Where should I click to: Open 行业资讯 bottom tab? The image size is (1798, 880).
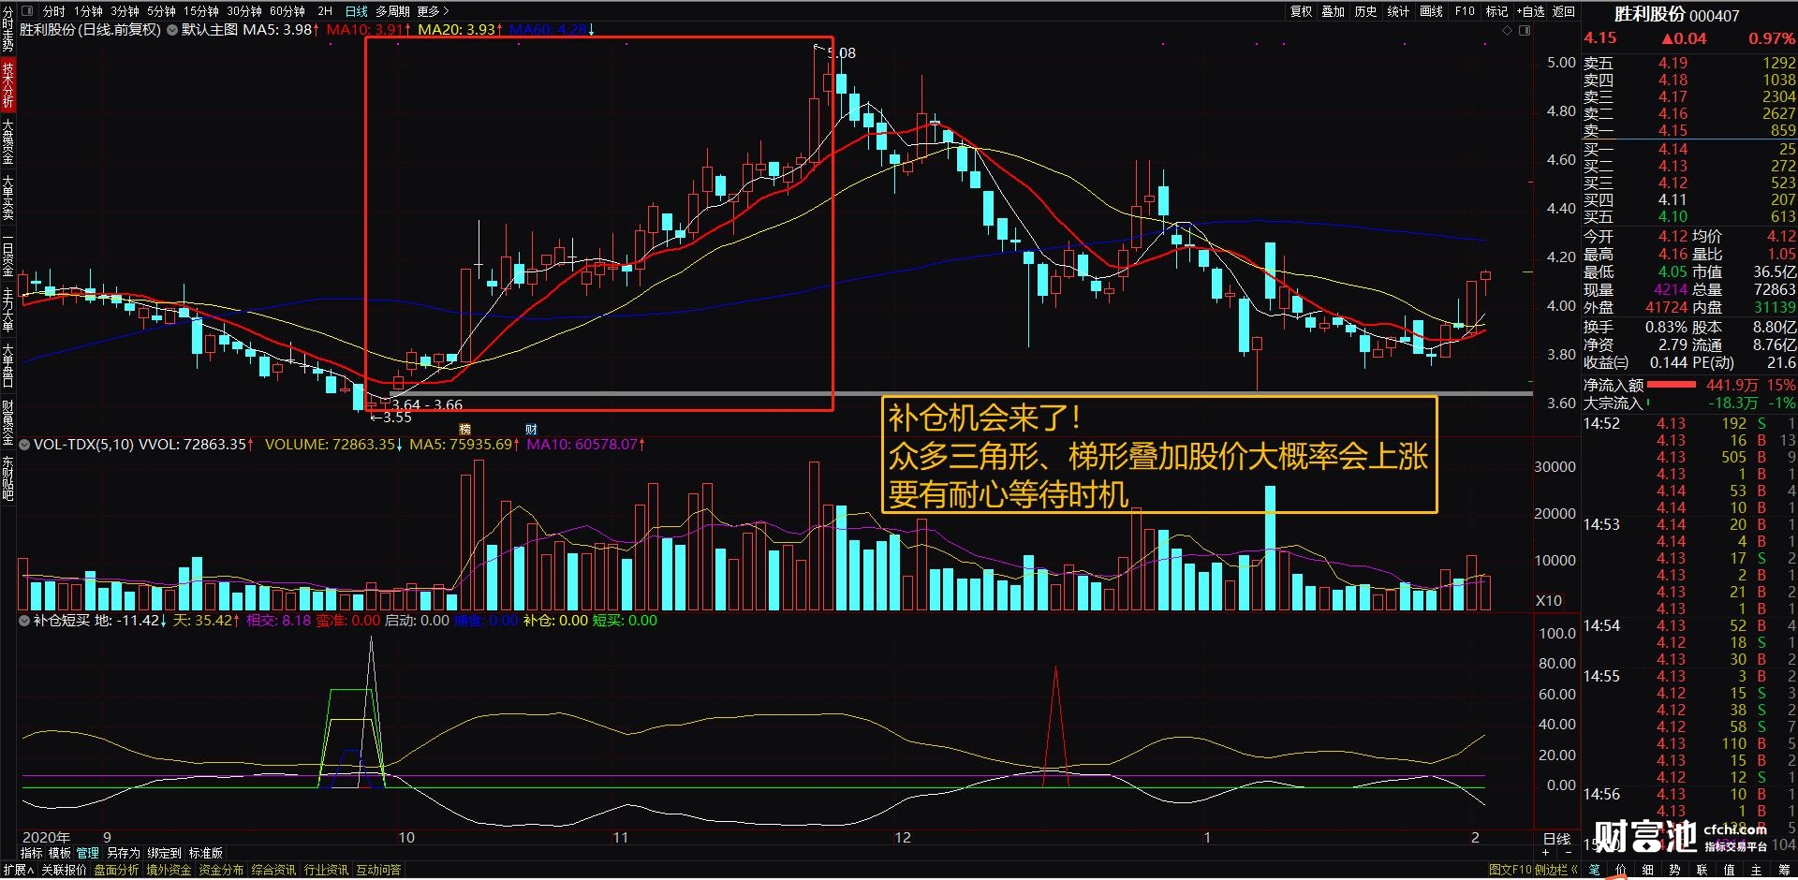coord(326,870)
